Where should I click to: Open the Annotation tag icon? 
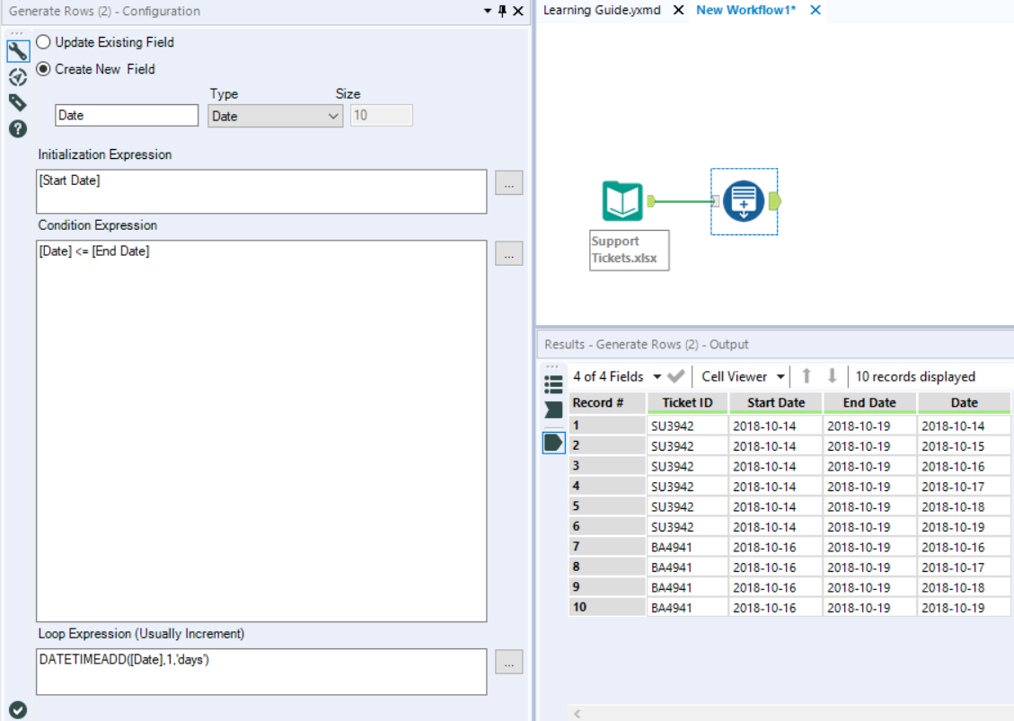tap(17, 103)
